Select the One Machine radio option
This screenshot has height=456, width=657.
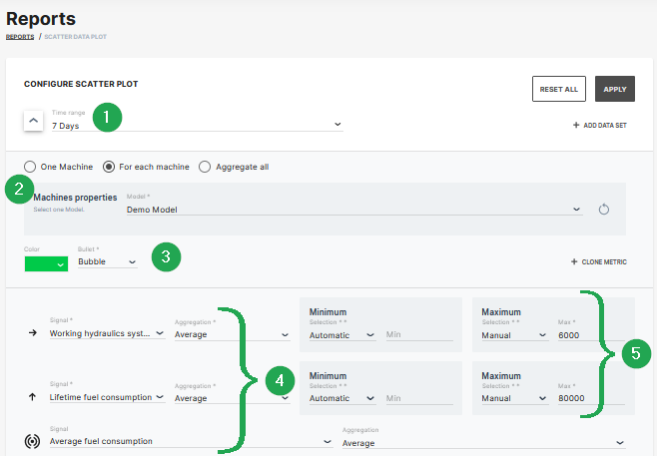(x=31, y=167)
